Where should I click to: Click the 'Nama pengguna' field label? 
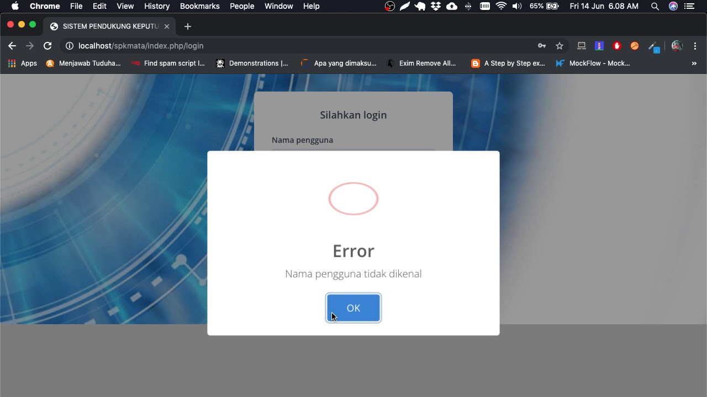302,140
